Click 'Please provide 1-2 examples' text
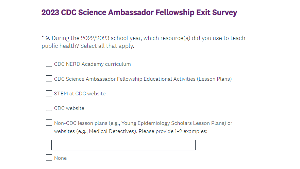The image size is (300, 169). click(x=172, y=131)
